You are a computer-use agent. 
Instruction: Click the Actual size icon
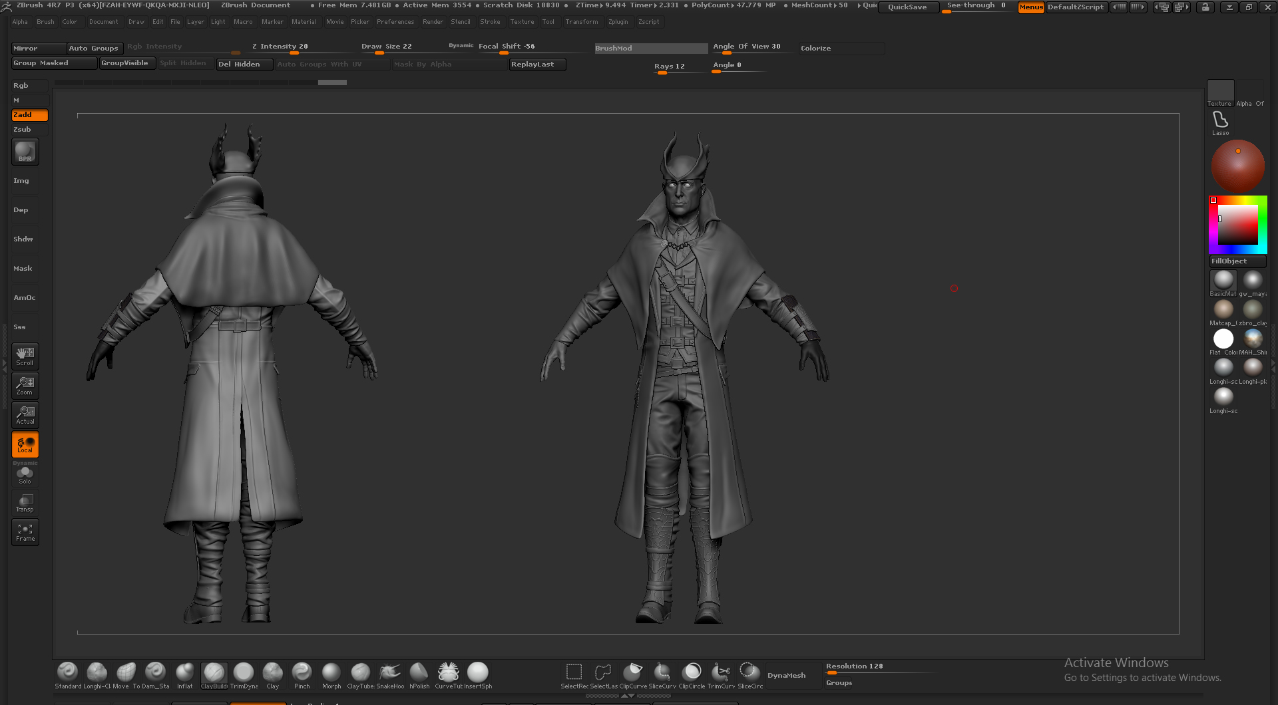point(25,415)
